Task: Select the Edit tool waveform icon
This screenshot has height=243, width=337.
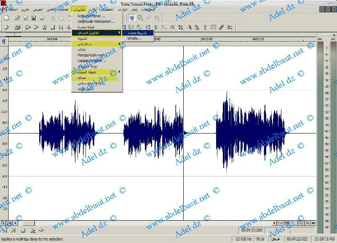Action: (x=132, y=18)
